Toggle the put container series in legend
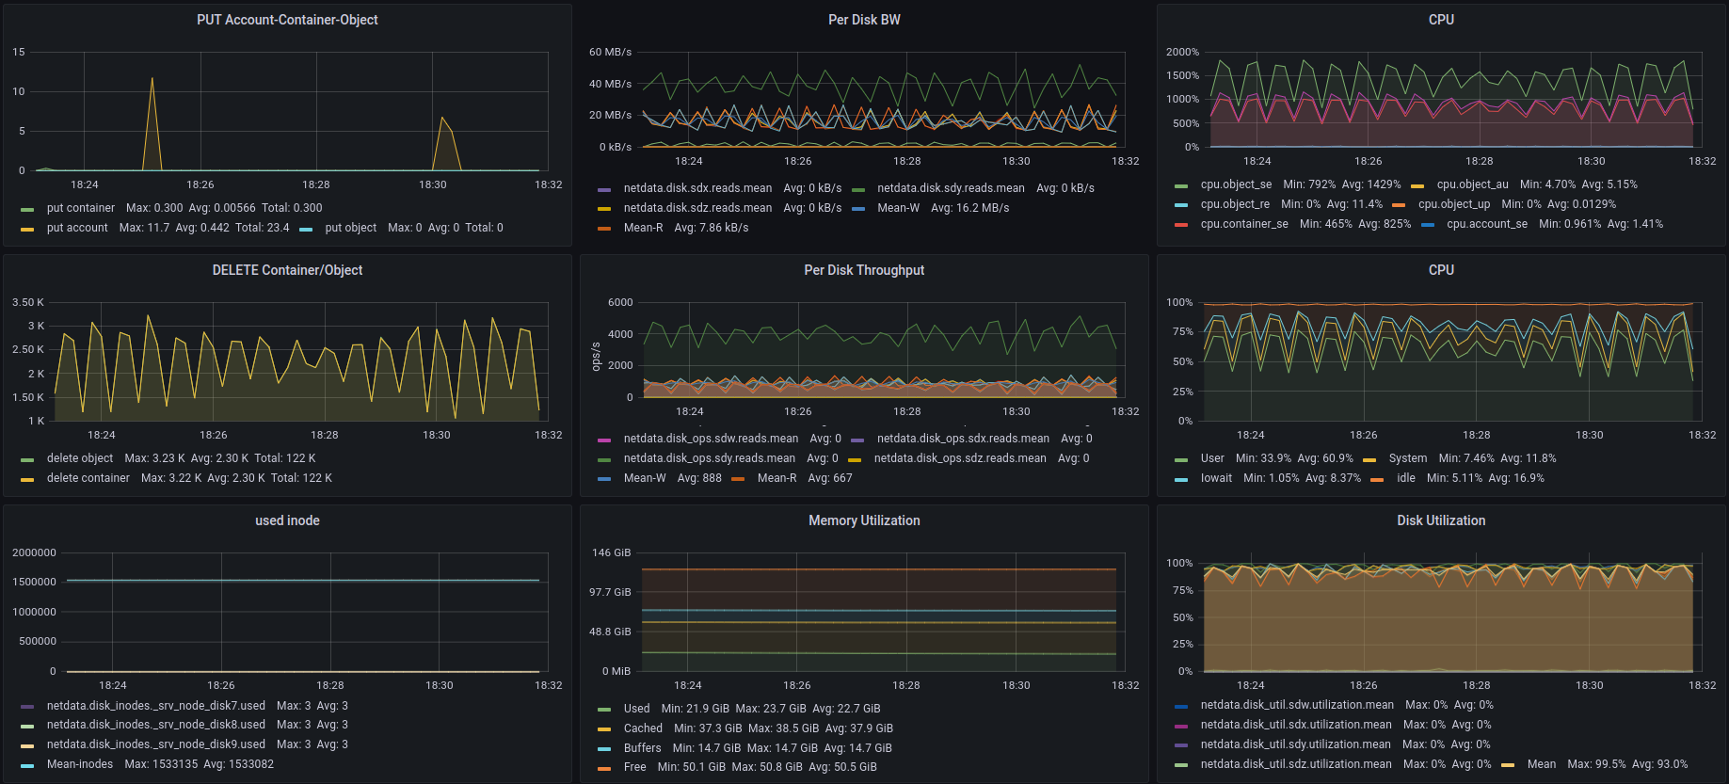1729x784 pixels. [x=80, y=208]
